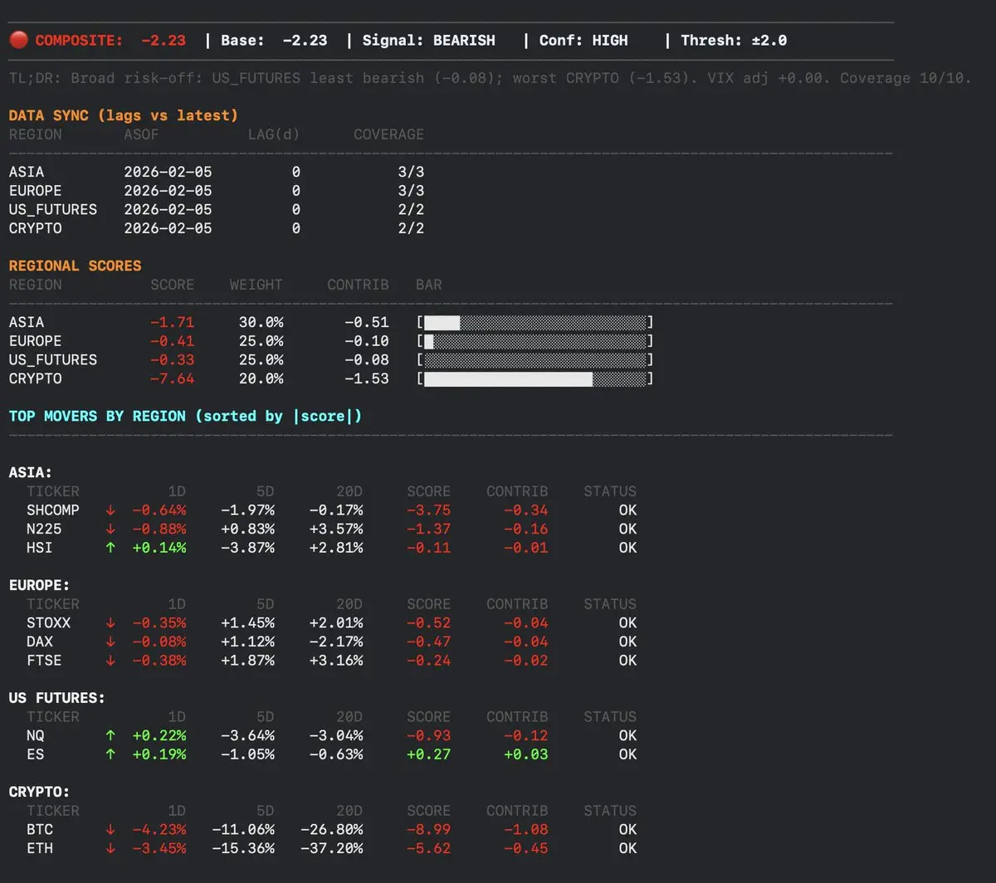Click the BTC score value -8.99
Viewport: 996px width, 883px height.
tap(428, 830)
